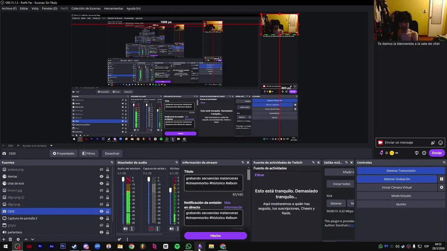This screenshot has height=251, width=447.
Task: Click Detener Grabación button
Action: [397, 179]
